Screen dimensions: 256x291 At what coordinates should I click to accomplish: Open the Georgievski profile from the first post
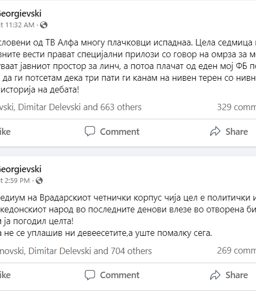(20, 14)
